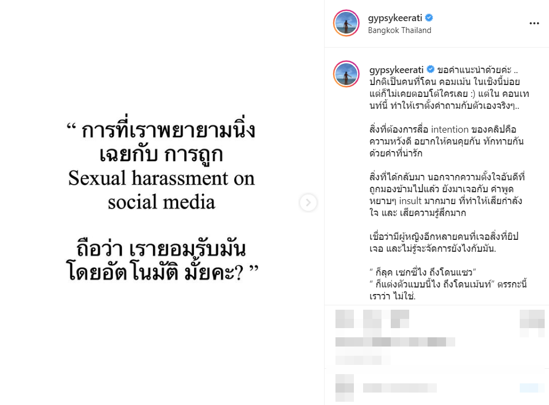Open the blurred likes count line

coord(395,342)
